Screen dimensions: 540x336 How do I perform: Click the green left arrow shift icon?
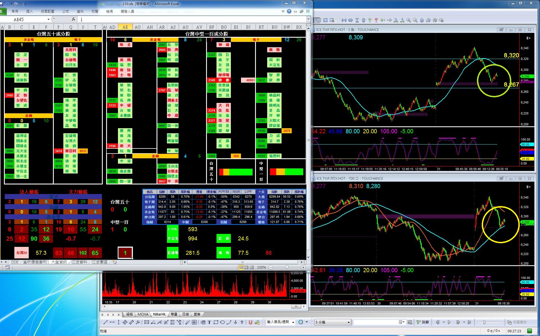coord(383,20)
